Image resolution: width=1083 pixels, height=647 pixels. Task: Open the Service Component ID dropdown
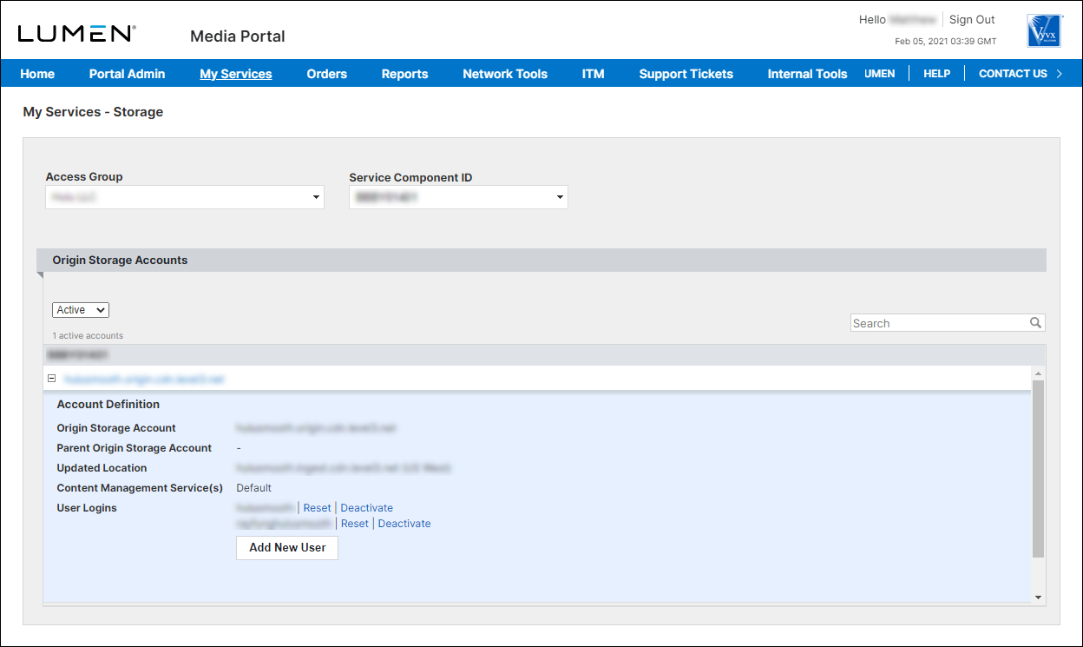(458, 197)
